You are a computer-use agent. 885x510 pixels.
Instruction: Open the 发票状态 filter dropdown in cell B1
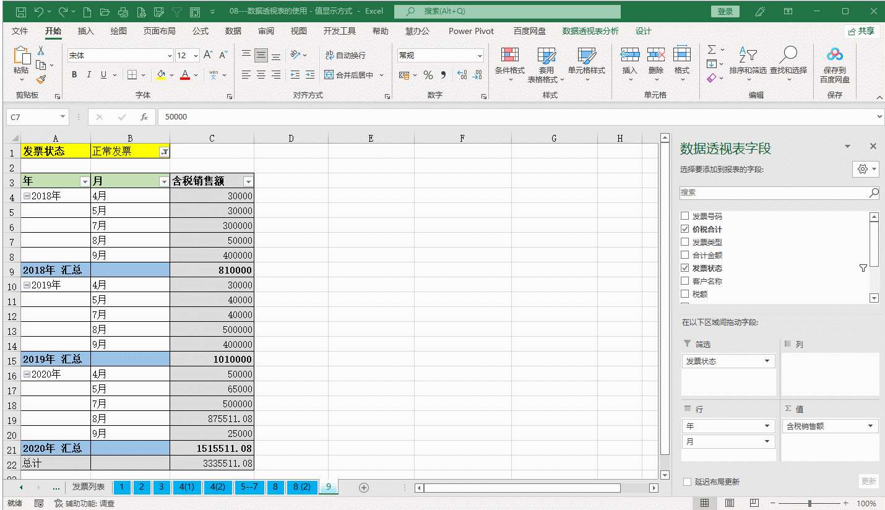pyautogui.click(x=164, y=152)
